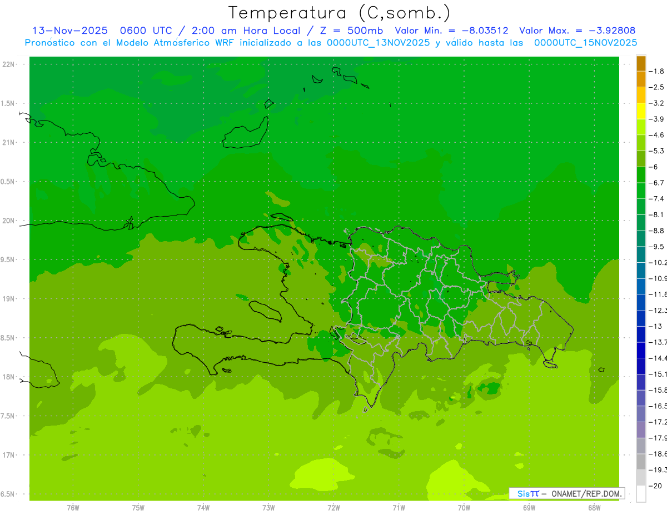
Task: Click the valid-until time "0000UTC_15NOV2025"
Action: click(x=585, y=43)
